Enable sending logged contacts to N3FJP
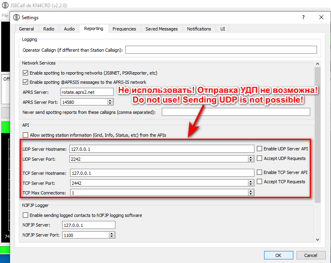Screen dimensions: 331x263 tap(26, 215)
